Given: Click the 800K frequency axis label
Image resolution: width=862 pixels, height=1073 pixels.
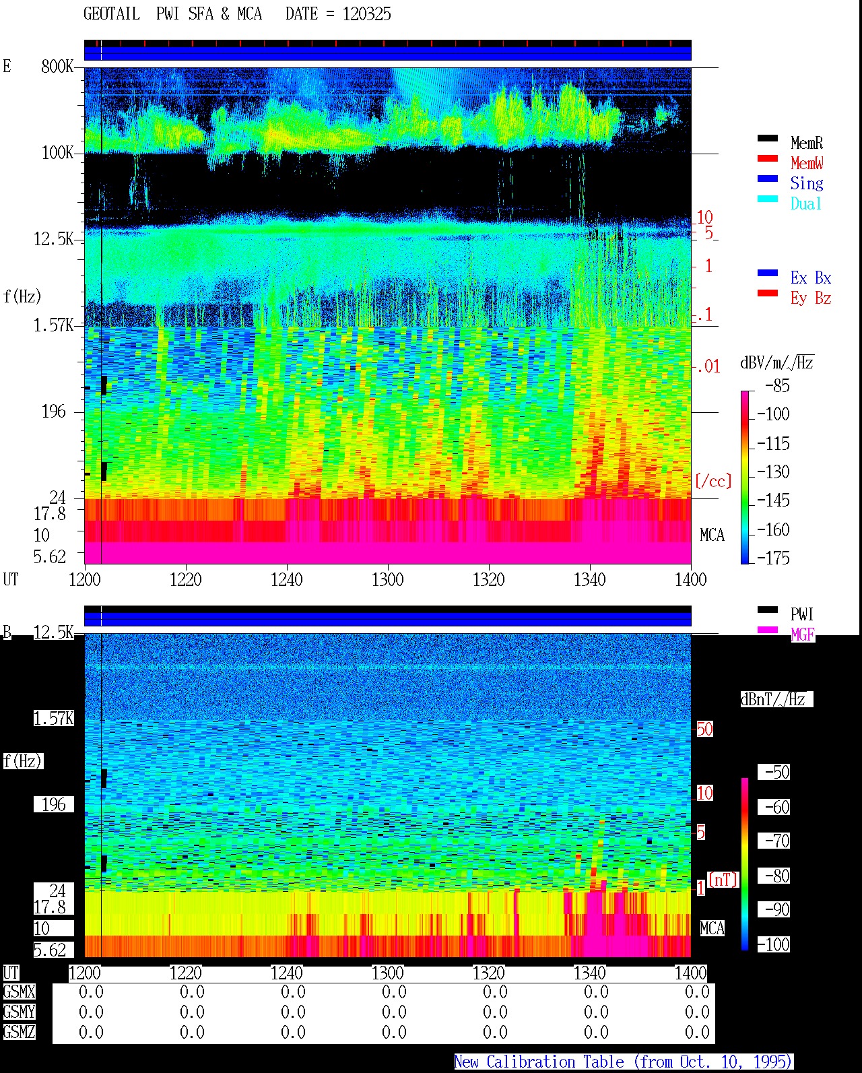Looking at the screenshot, I should [57, 66].
